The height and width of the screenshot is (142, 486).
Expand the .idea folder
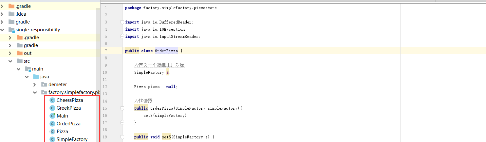point(2,14)
